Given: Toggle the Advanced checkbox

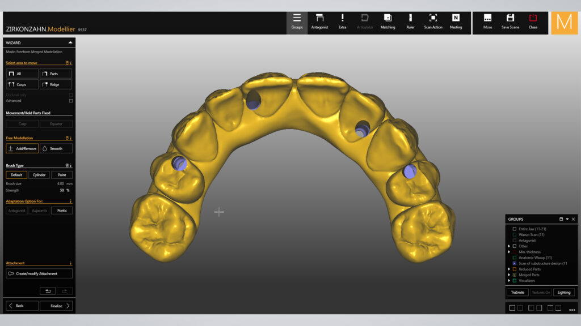Looking at the screenshot, I should pyautogui.click(x=71, y=101).
